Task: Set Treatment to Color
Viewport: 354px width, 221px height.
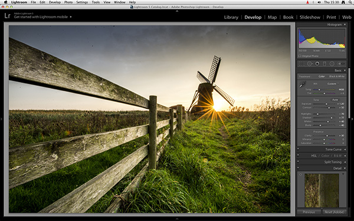Action: tap(322, 77)
